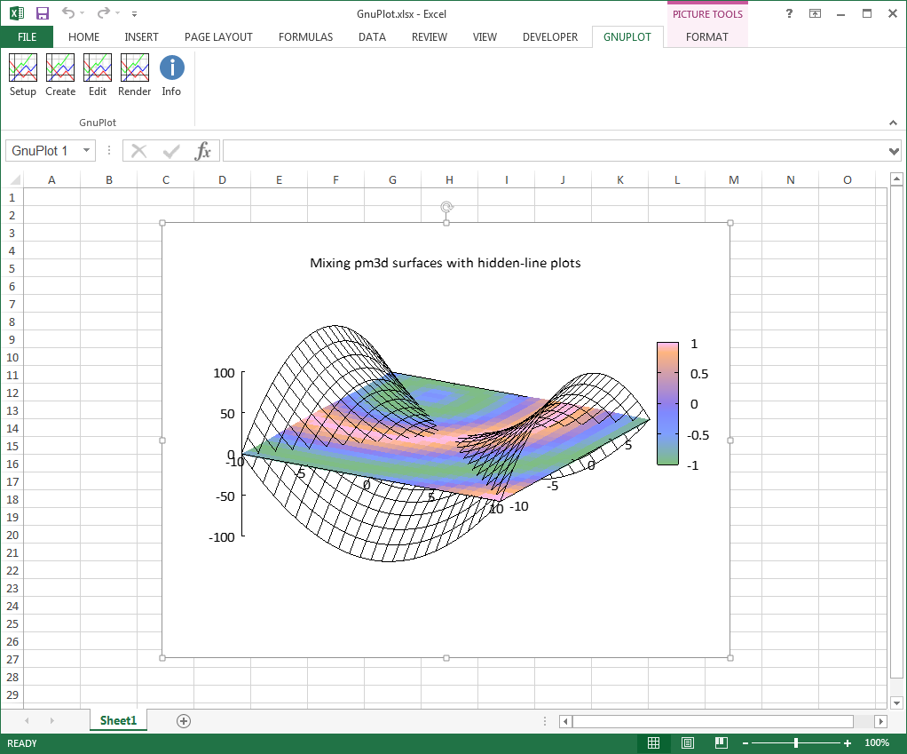Click the Name Box showing GnuPlot 1

(x=42, y=150)
